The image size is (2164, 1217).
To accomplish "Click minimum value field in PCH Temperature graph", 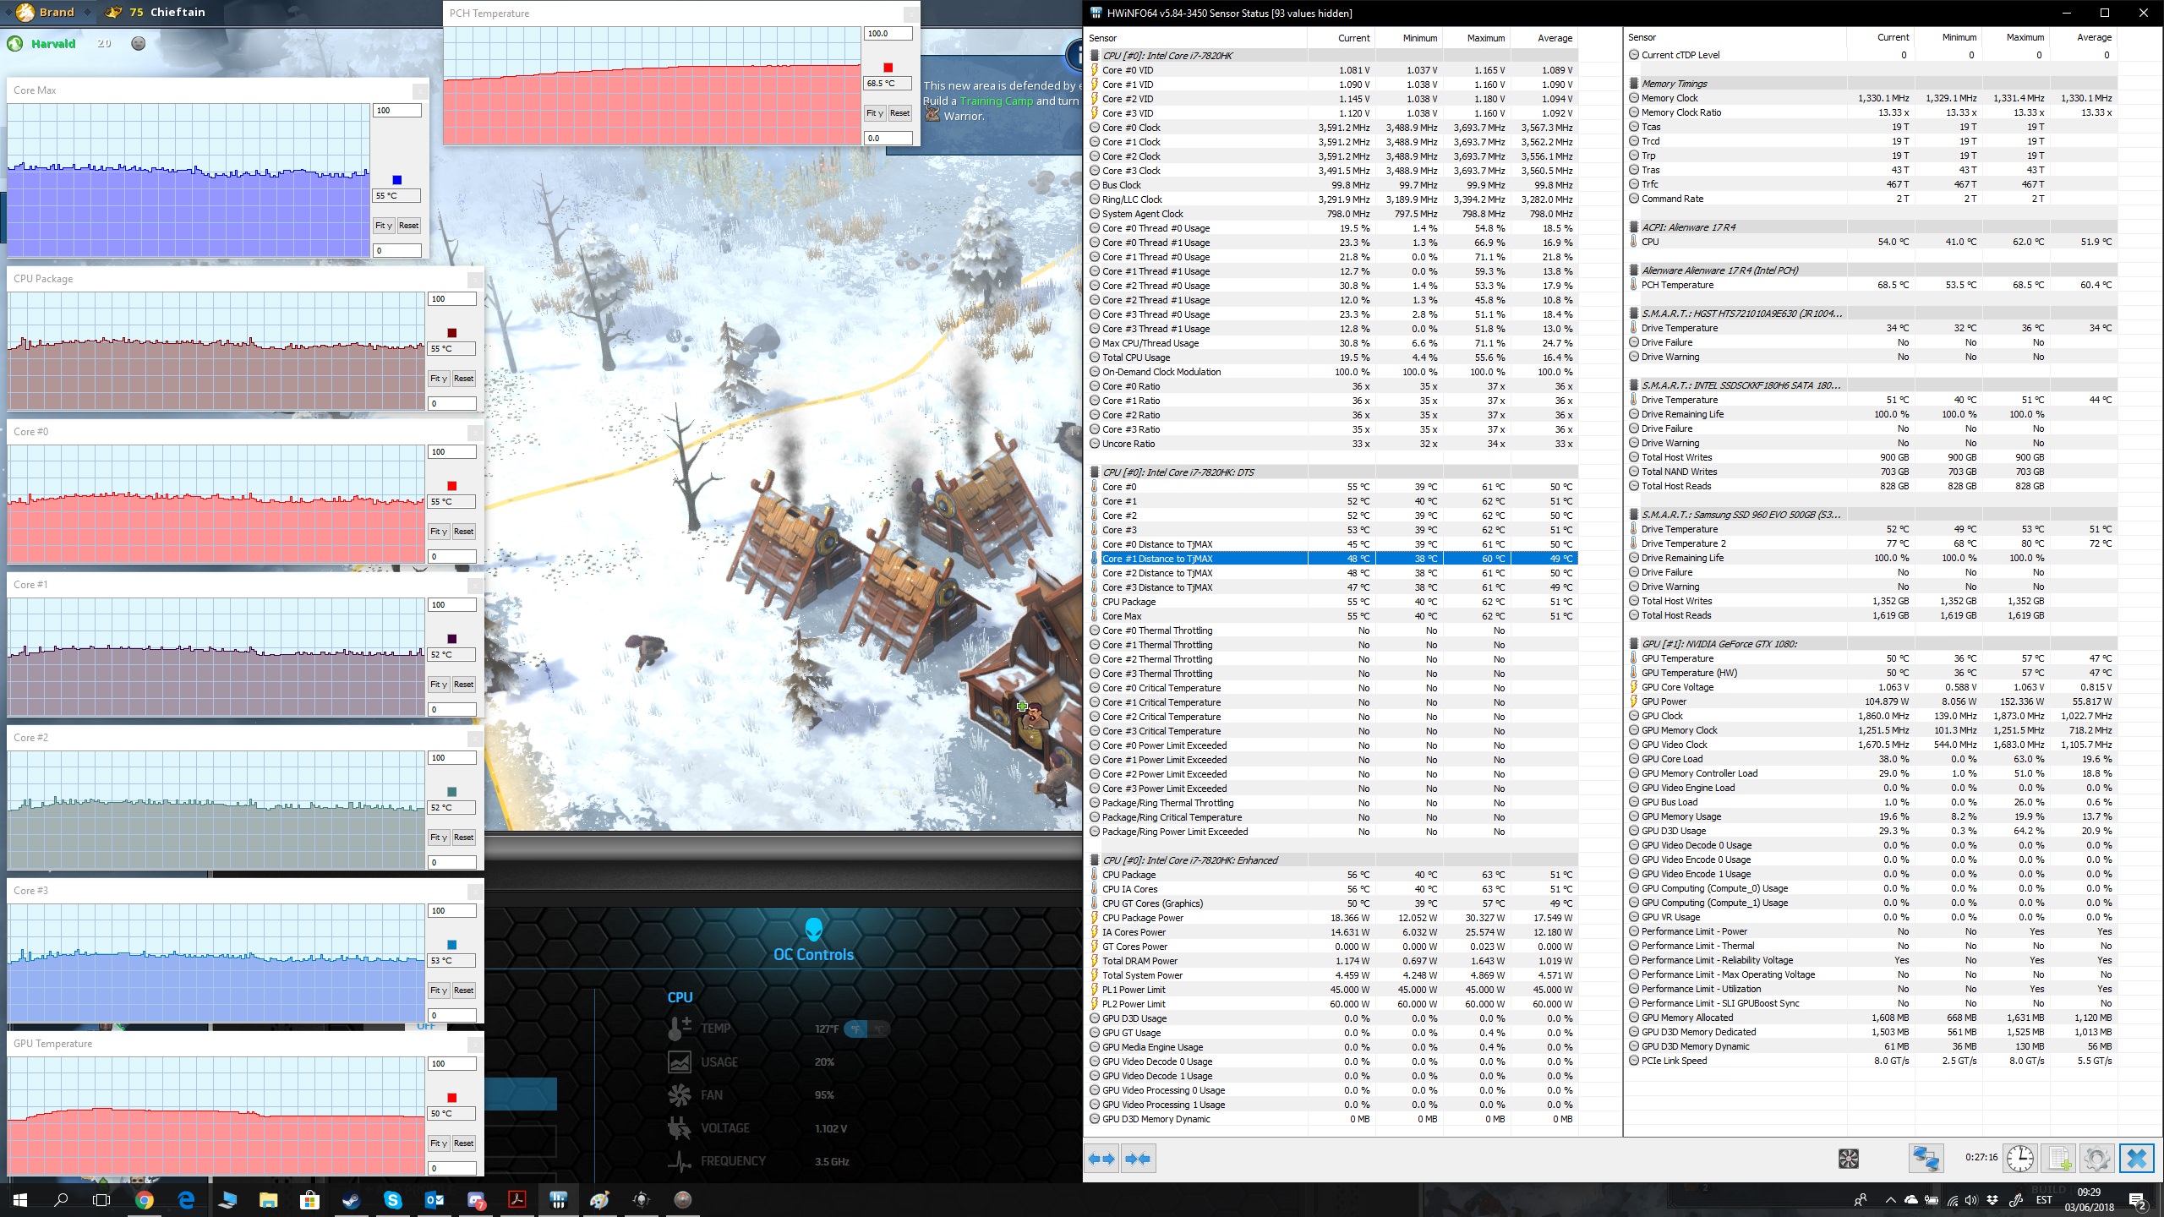I will (x=888, y=138).
